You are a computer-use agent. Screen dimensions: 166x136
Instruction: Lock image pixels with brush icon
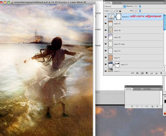pyautogui.click(x=114, y=11)
